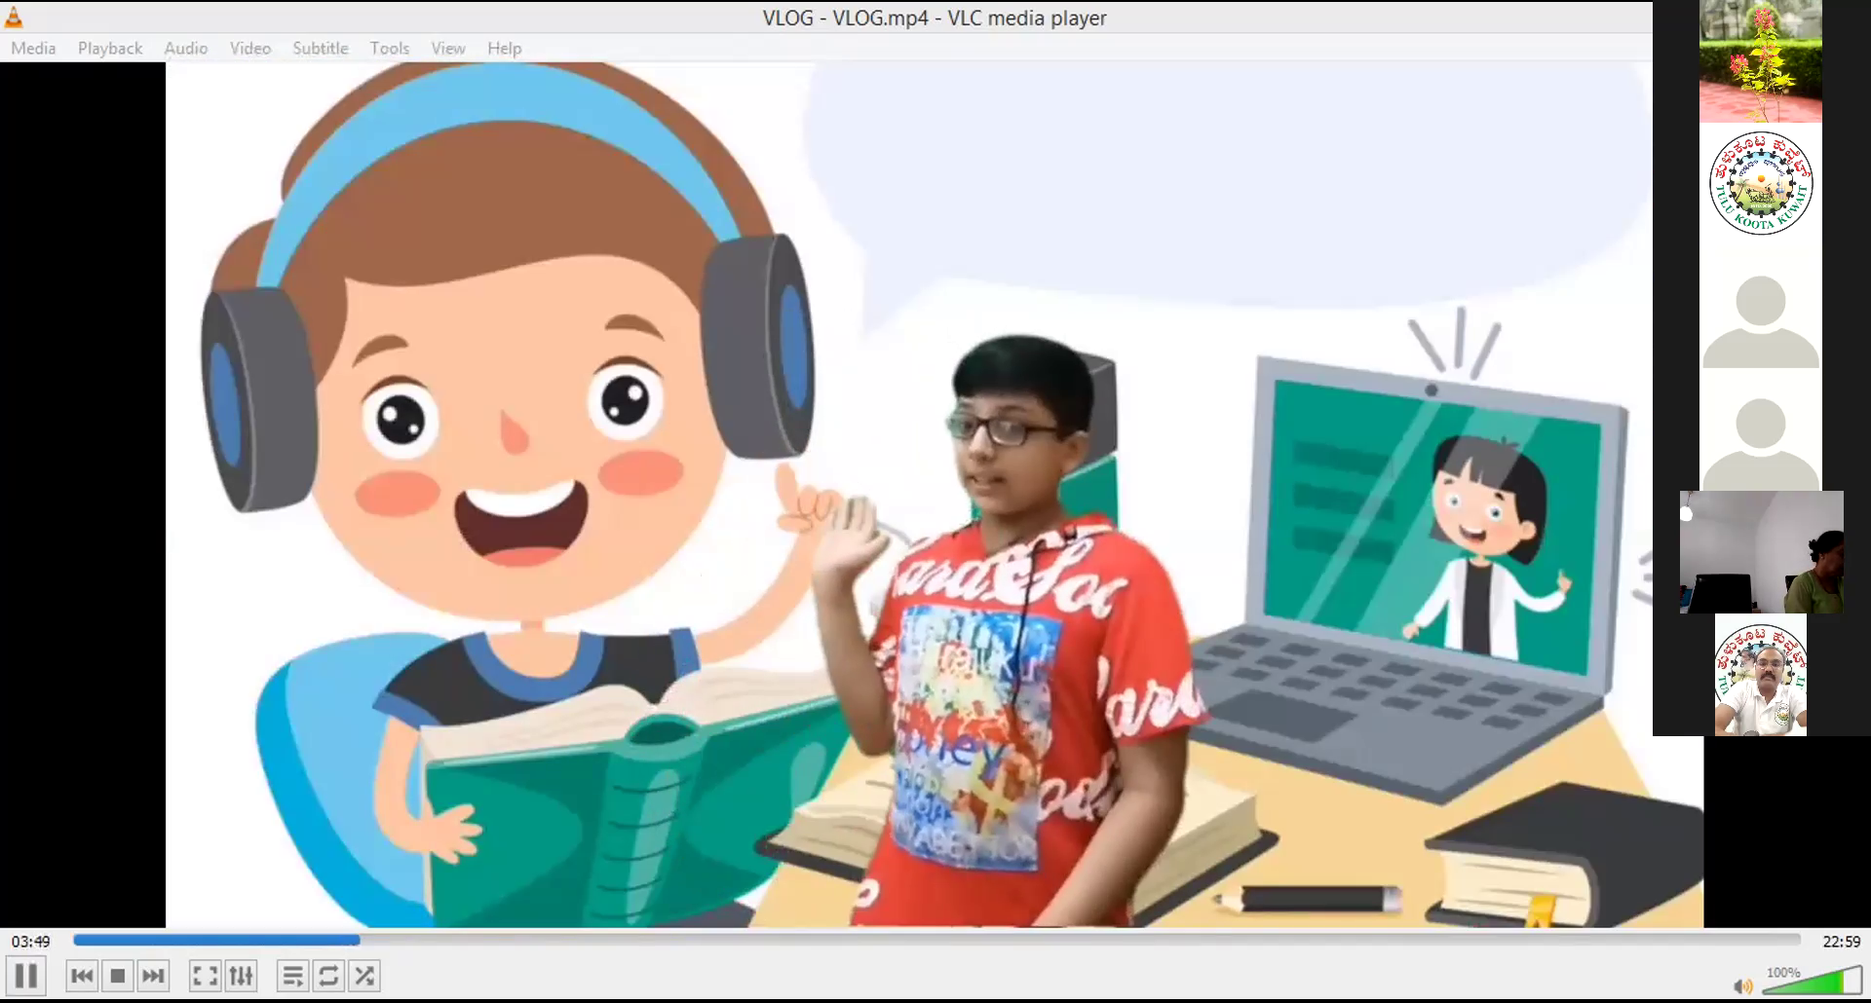
Task: Open extended settings equalizer icon
Action: (x=241, y=976)
